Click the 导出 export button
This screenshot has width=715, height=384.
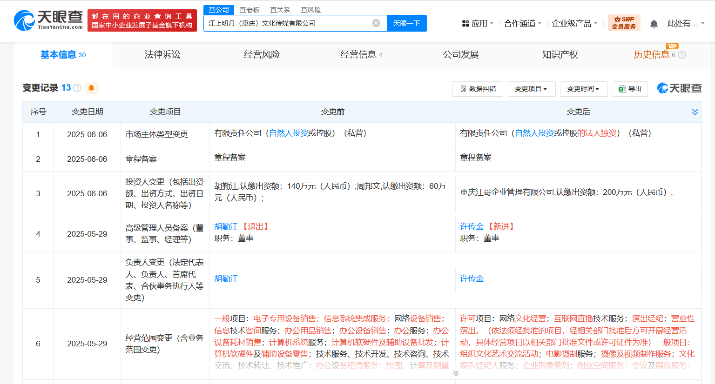630,89
